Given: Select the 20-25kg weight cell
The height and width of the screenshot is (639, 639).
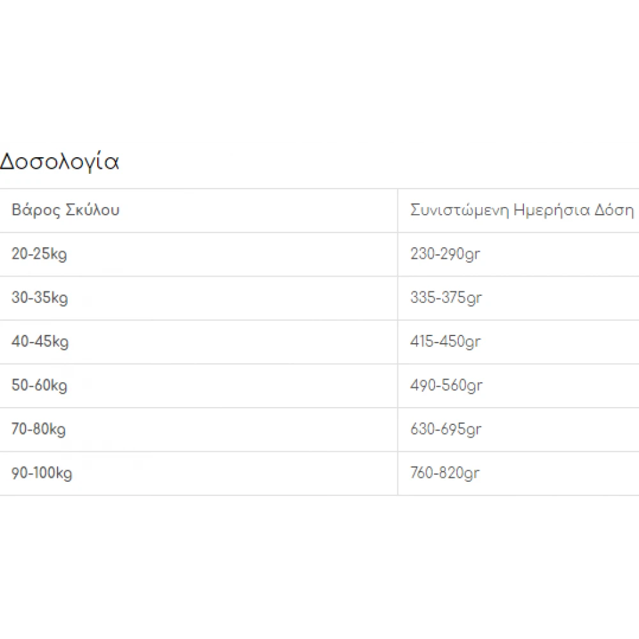Looking at the screenshot, I should pos(39,254).
